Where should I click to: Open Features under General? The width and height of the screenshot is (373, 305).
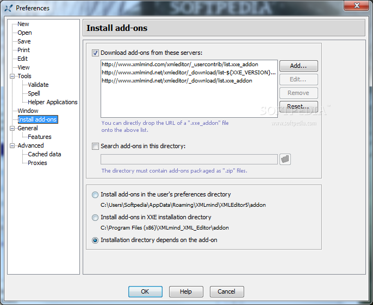pyautogui.click(x=40, y=137)
